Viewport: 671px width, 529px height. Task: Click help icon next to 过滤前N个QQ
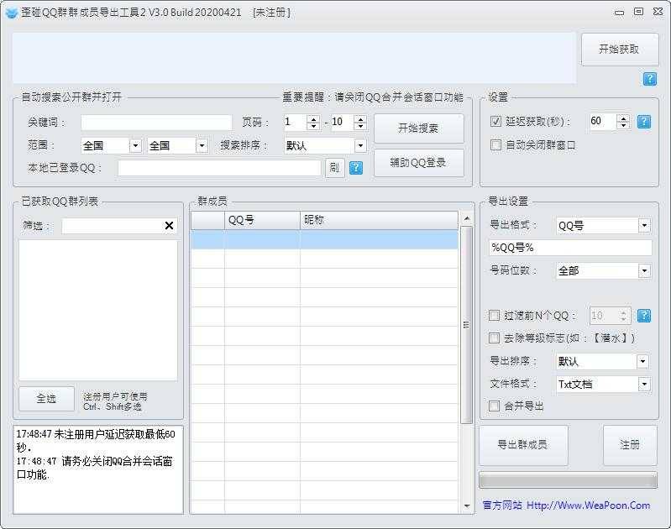pyautogui.click(x=644, y=316)
